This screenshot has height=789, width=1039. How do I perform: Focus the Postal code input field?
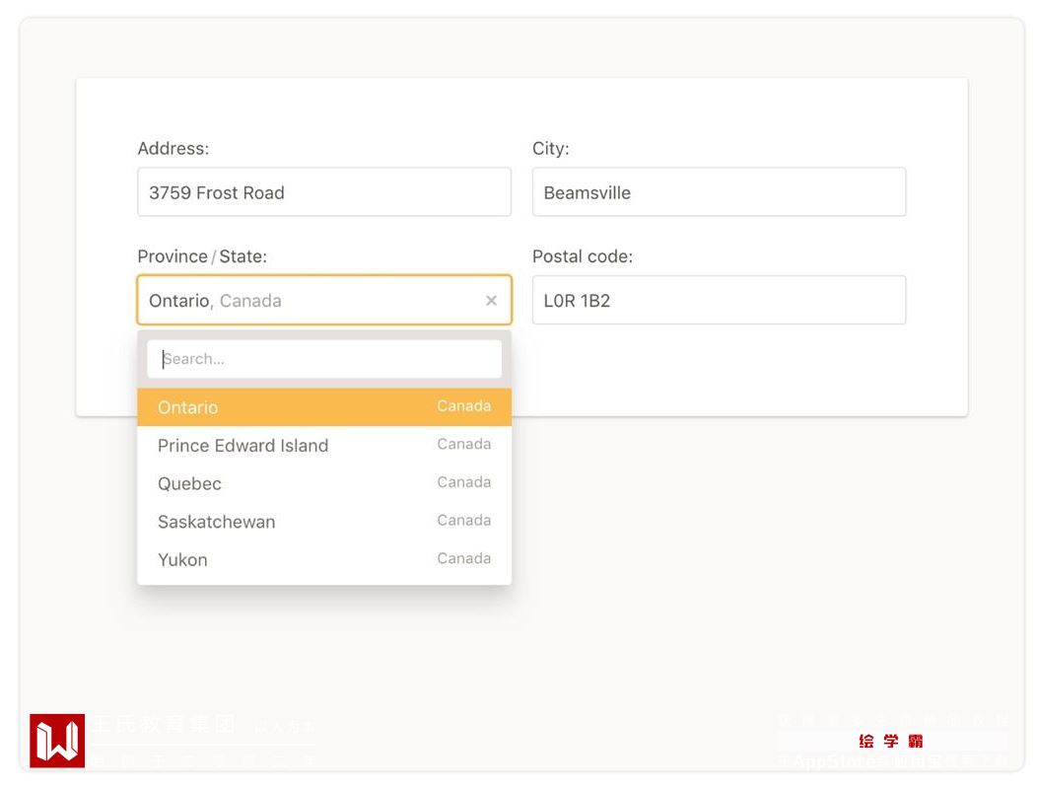pyautogui.click(x=719, y=301)
